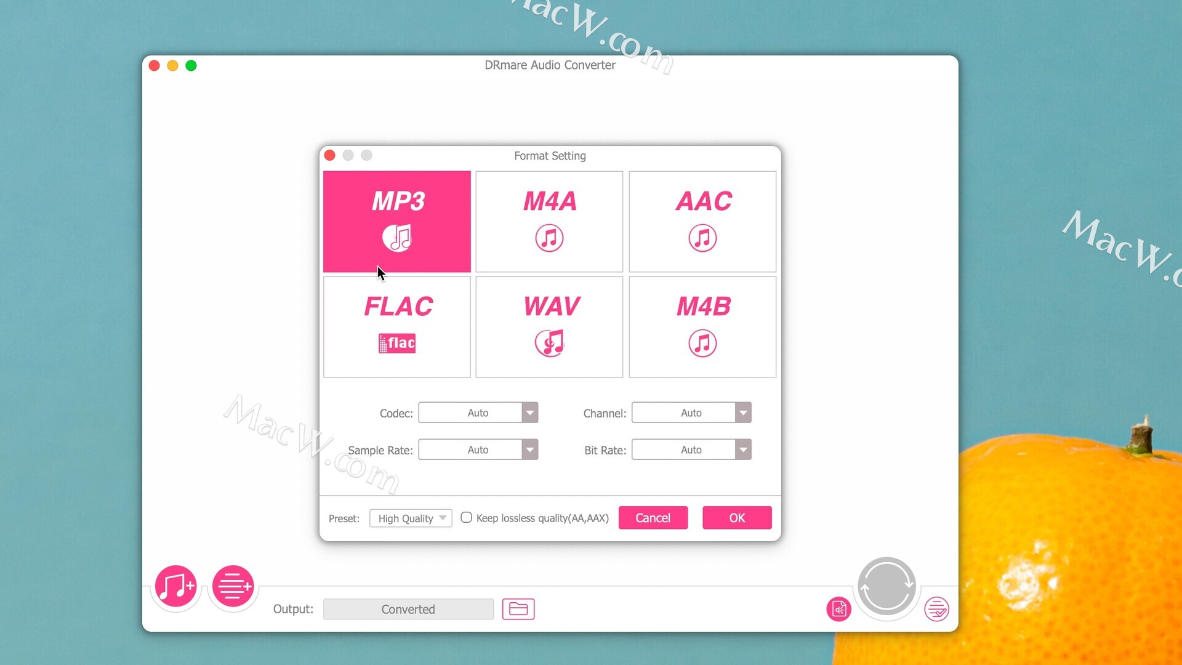
Task: Maximize the DRmare main window
Action: click(191, 65)
